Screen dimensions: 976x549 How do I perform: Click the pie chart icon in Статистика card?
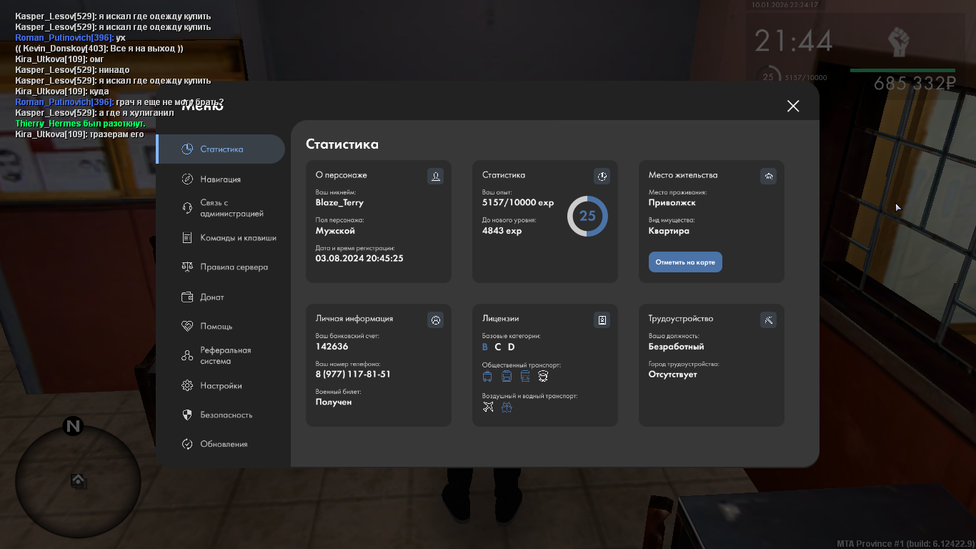(602, 176)
